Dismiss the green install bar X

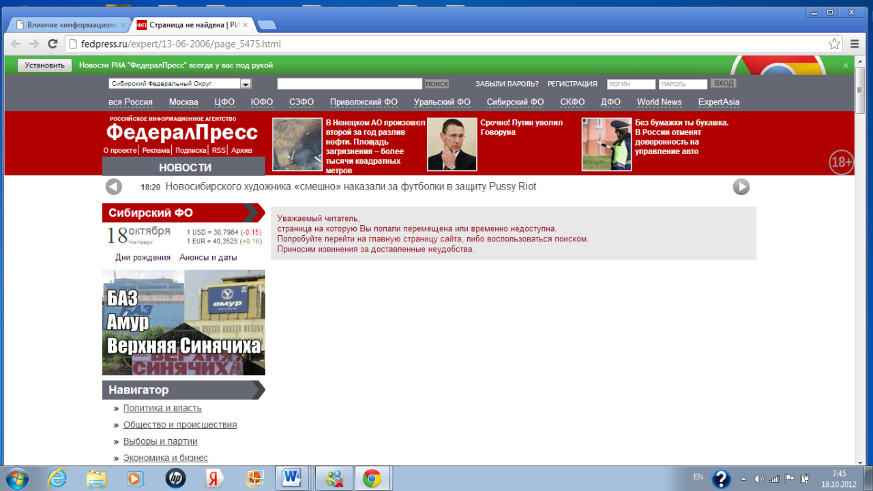click(x=846, y=65)
